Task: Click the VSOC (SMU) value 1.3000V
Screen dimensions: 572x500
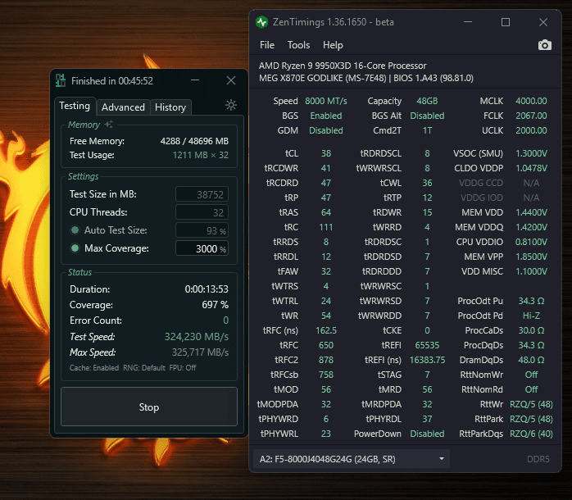Action: click(x=531, y=153)
